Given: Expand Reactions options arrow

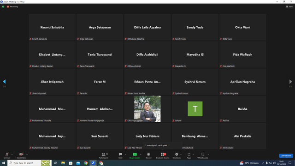Looking at the screenshot, I should (x=181, y=154).
